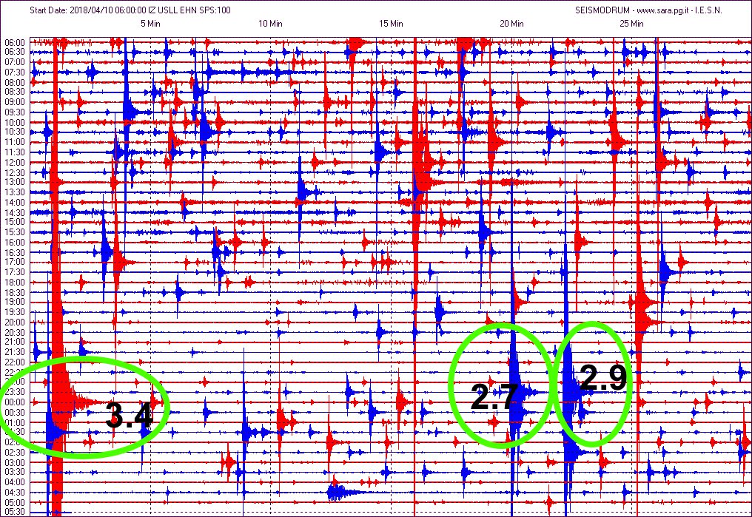Viewport: 752px width, 517px height.
Task: Click the 5 Min time axis marker
Action: coord(150,24)
